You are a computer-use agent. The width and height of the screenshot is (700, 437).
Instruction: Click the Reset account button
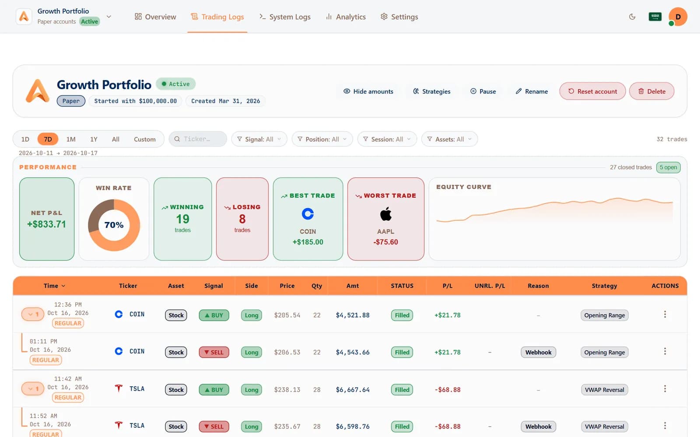pos(592,91)
